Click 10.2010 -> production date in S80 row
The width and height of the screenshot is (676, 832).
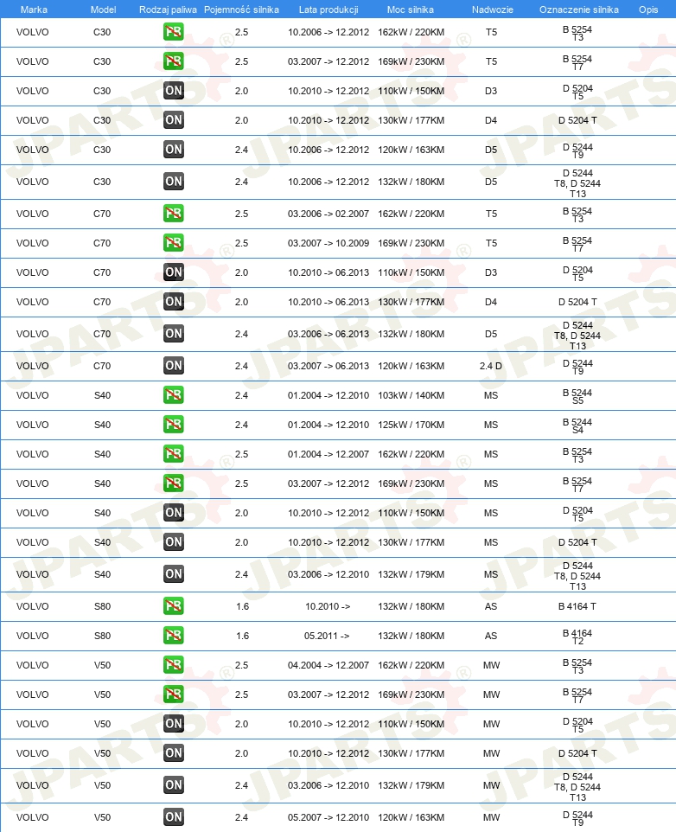pos(328,606)
